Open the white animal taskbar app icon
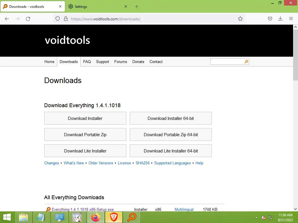 tap(77, 217)
